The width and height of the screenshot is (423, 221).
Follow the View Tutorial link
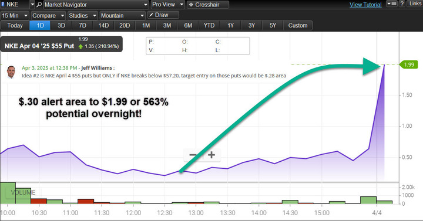pos(365,5)
